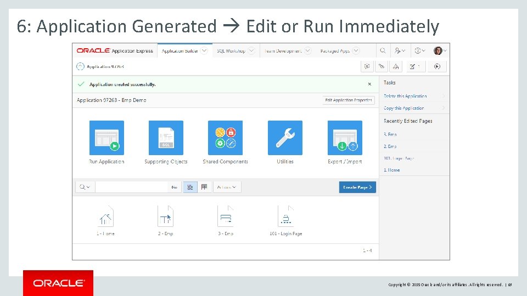This screenshot has height=296, width=527.
Task: Select the Team Development tab
Action: [283, 51]
